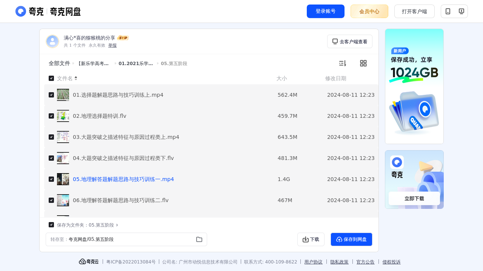The image size is (483, 271).
Task: Uncheck 01.选择题解题思路与技巧训练上.mp4 checkbox
Action: pyautogui.click(x=51, y=95)
